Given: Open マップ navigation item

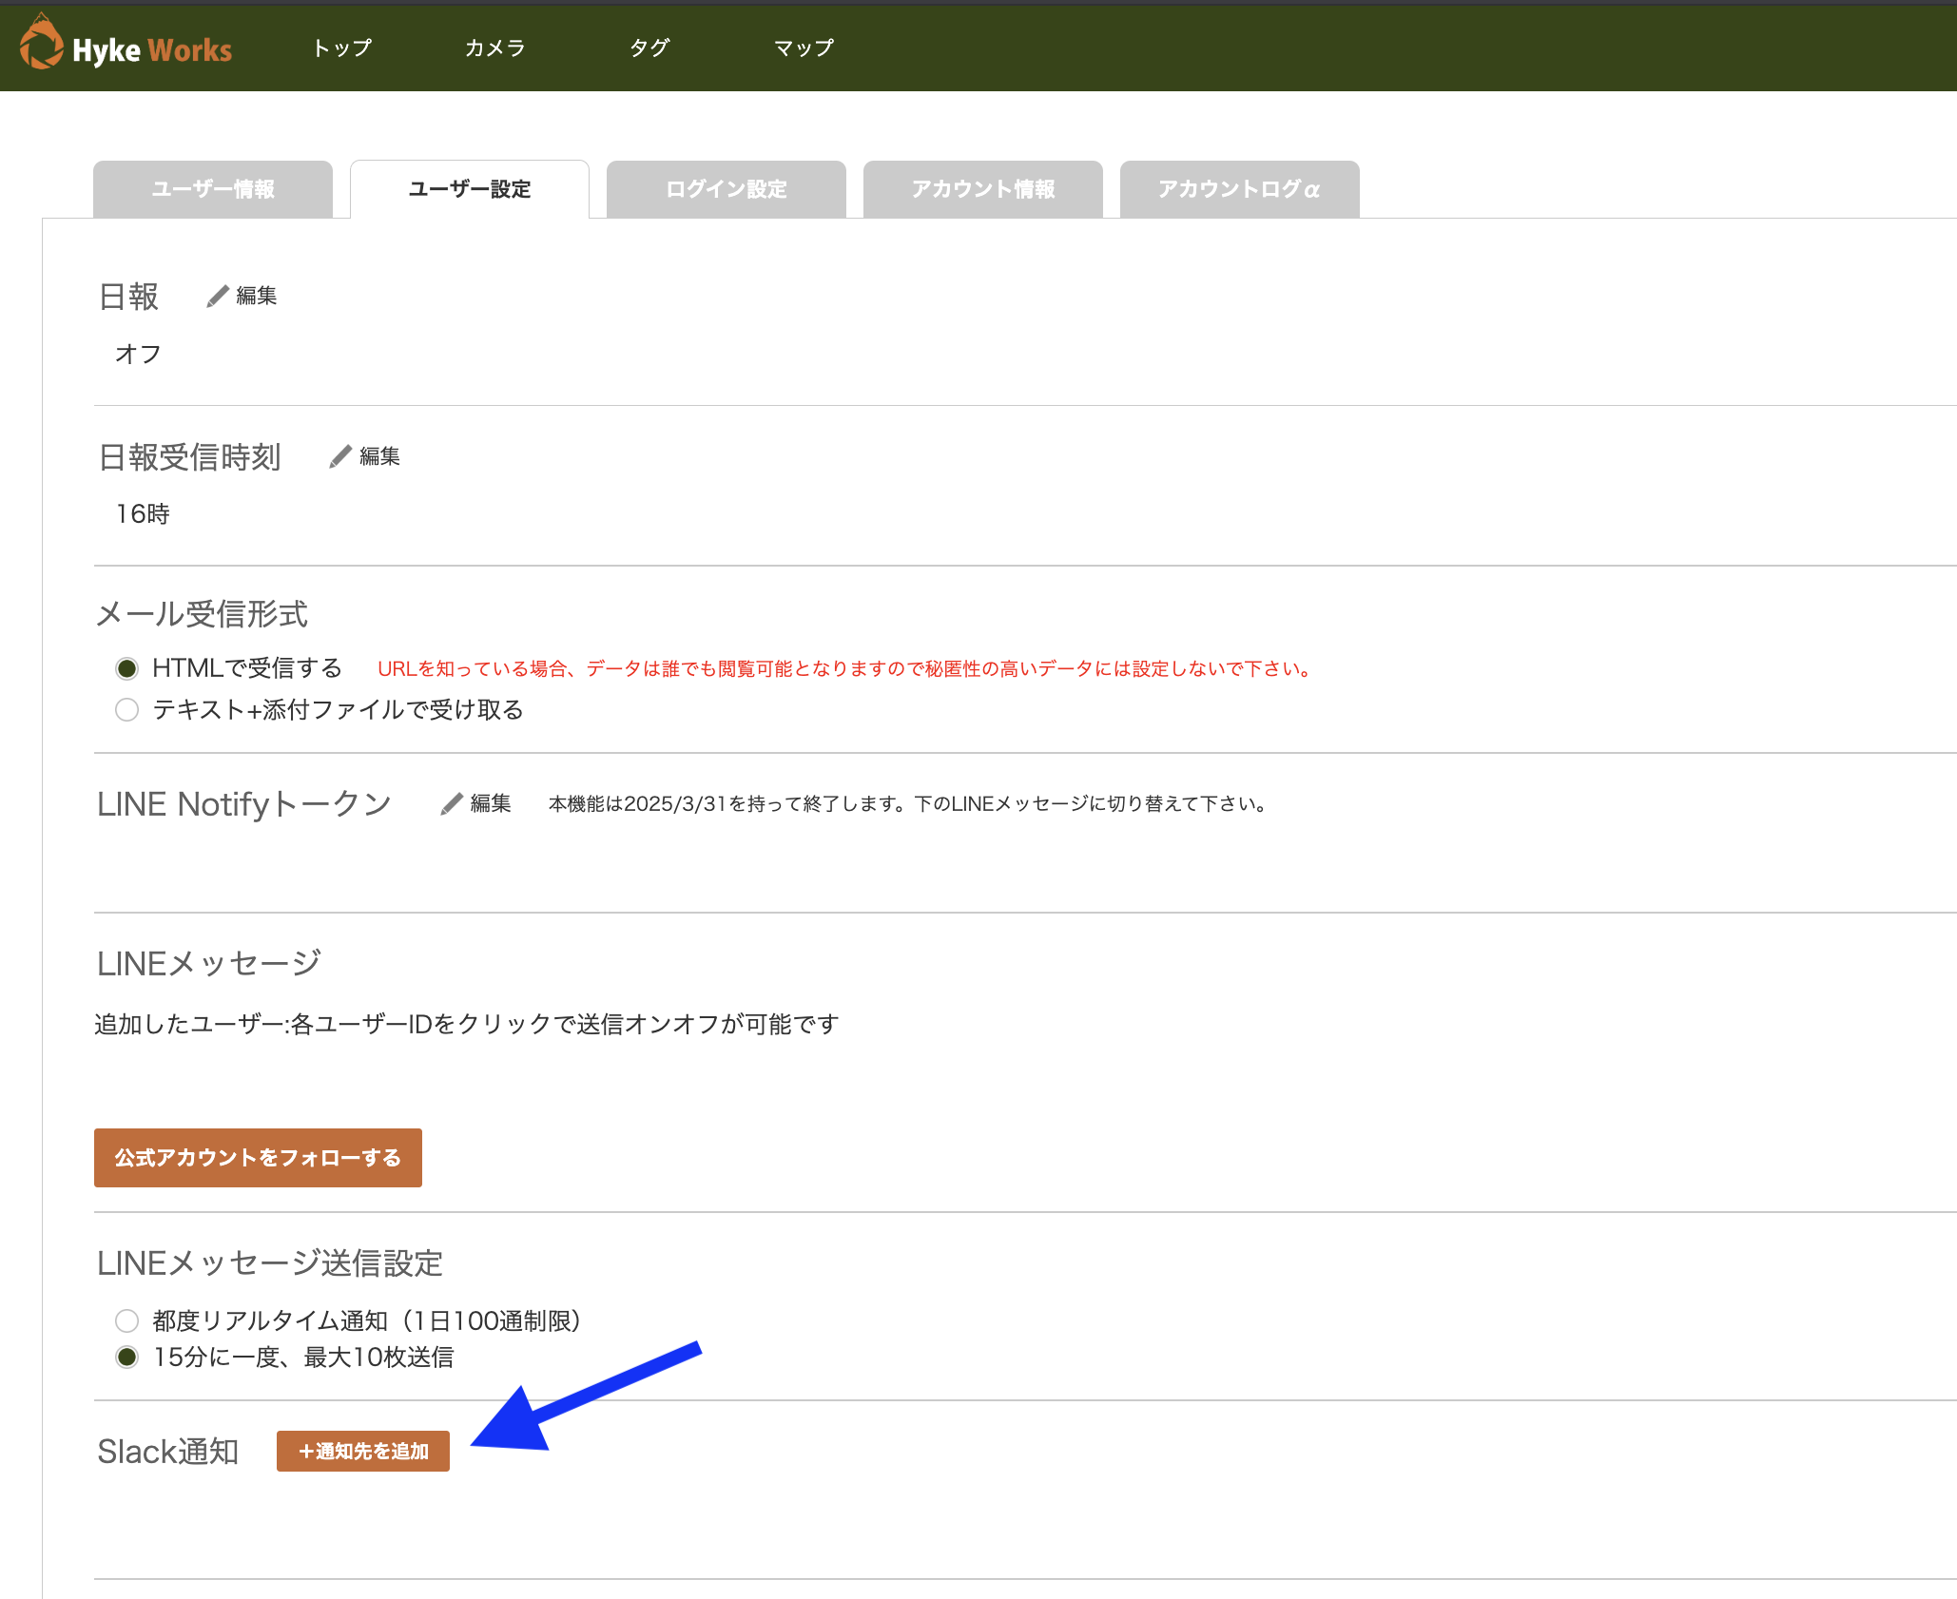Looking at the screenshot, I should (804, 48).
